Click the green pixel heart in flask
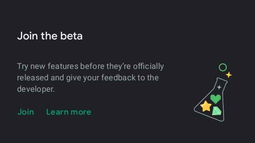This screenshot has height=143, width=255. point(216,99)
